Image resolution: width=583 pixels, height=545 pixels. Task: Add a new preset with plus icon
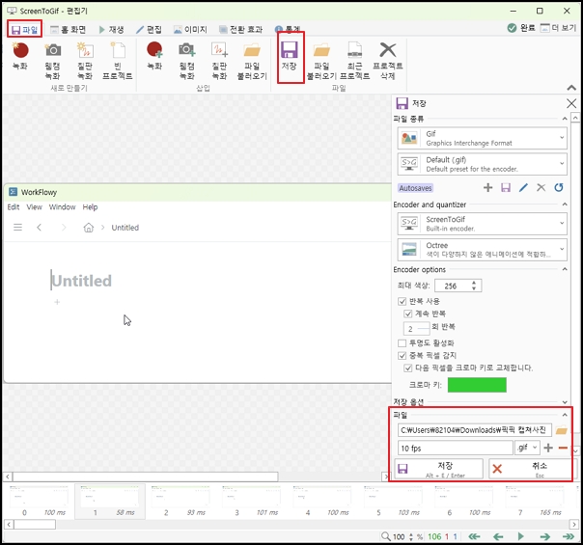pyautogui.click(x=487, y=187)
